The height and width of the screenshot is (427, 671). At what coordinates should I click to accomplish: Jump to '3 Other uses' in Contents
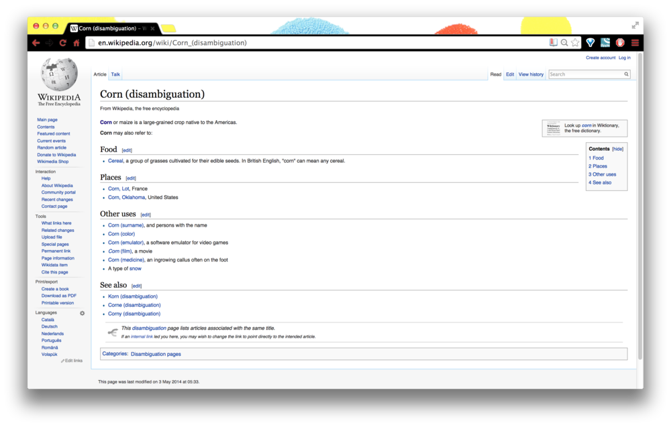click(x=602, y=174)
